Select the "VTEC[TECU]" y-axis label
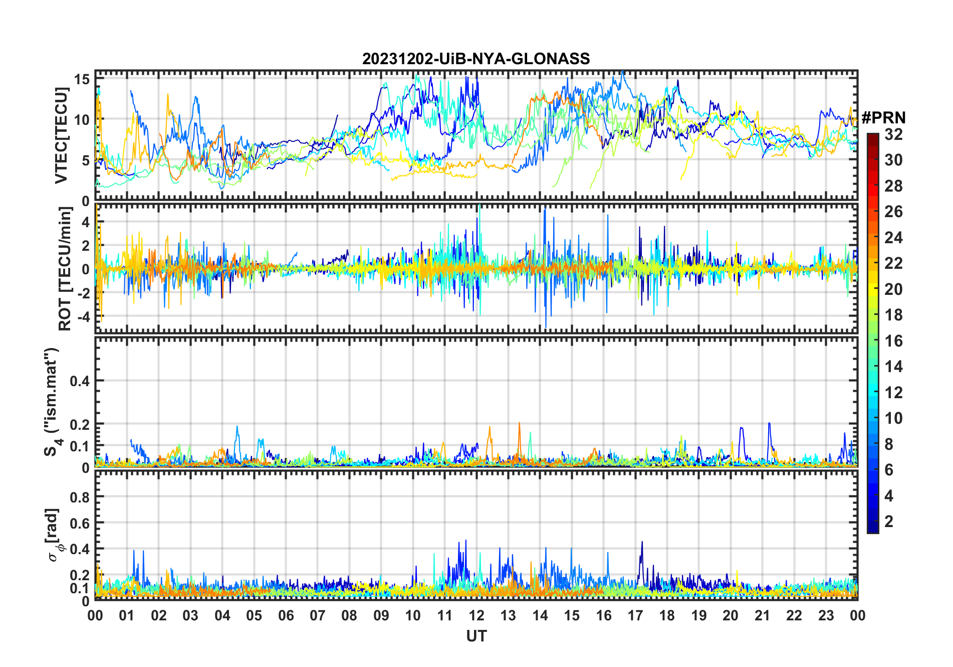The height and width of the screenshot is (667, 953). [61, 135]
